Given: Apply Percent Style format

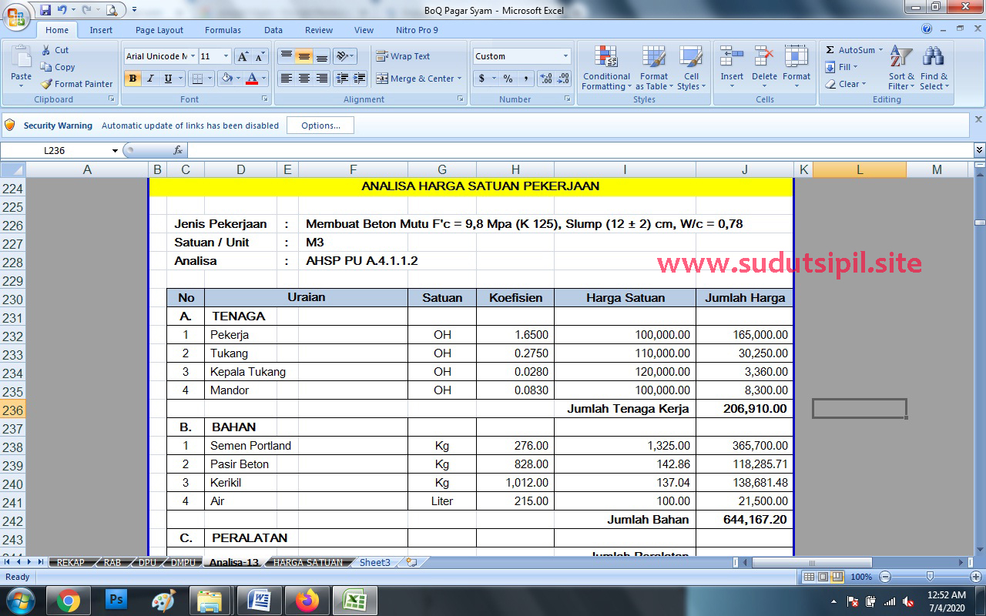Looking at the screenshot, I should pyautogui.click(x=508, y=79).
